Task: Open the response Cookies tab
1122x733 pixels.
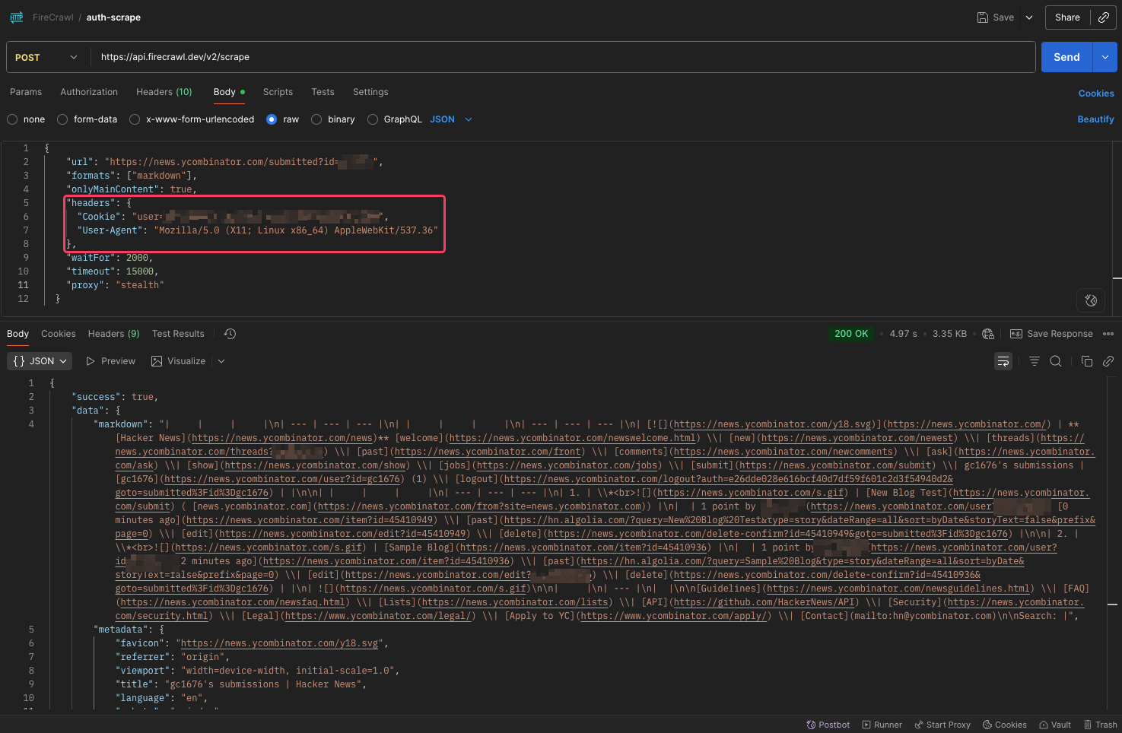Action: (59, 334)
